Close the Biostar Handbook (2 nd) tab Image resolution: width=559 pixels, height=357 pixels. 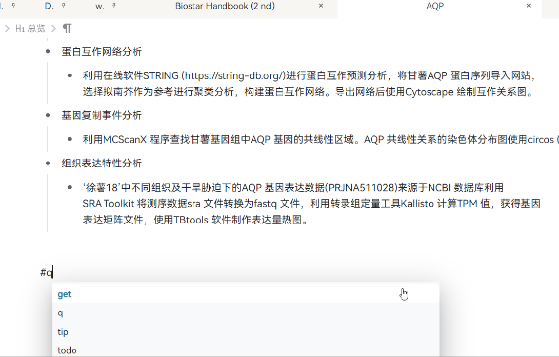(x=321, y=6)
